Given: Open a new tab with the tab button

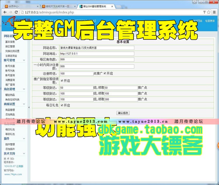Looking at the screenshot, I should [119, 6].
